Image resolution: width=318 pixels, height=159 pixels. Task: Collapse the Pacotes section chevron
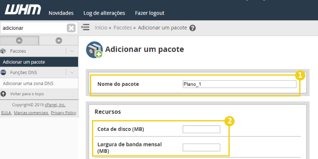72,51
